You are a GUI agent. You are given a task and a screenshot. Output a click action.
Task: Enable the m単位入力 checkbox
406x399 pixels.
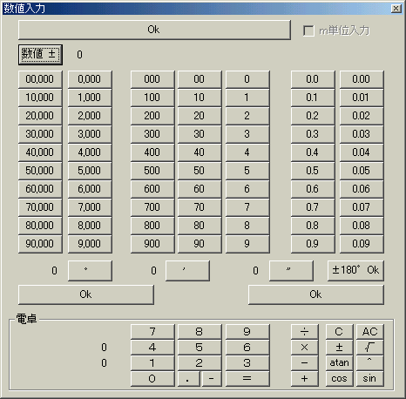(308, 30)
